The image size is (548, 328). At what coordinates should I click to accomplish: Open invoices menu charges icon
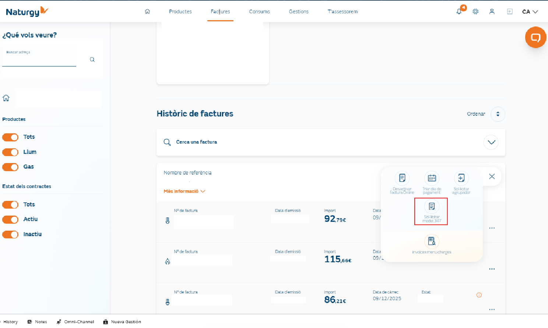pyautogui.click(x=432, y=241)
